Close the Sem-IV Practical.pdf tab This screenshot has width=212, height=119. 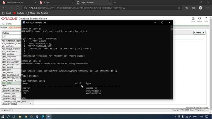(36, 2)
